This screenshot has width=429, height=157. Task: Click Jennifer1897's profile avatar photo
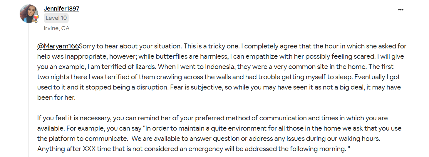29,13
